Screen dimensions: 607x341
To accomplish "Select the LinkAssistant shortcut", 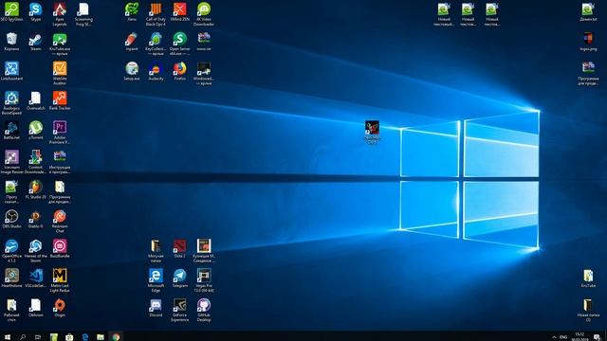I will pyautogui.click(x=11, y=71).
